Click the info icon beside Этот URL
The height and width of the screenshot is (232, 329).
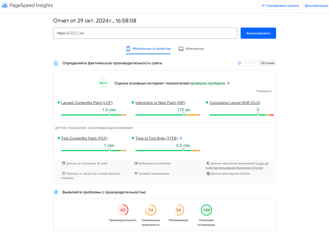239,63
